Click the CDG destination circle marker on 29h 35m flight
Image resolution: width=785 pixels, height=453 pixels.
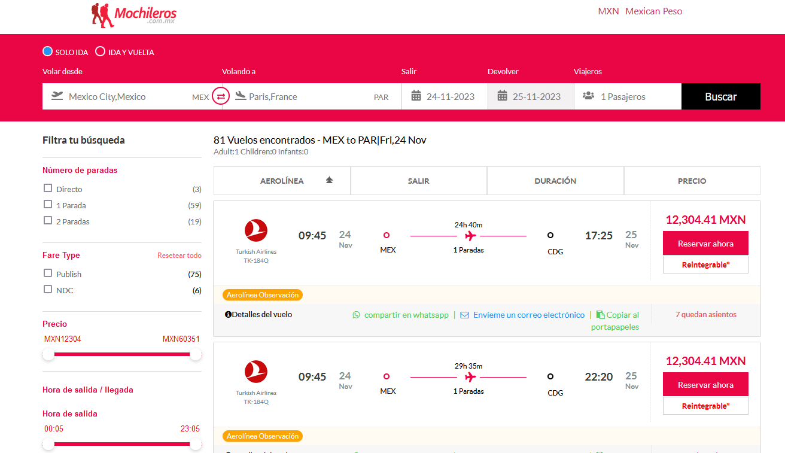point(550,376)
